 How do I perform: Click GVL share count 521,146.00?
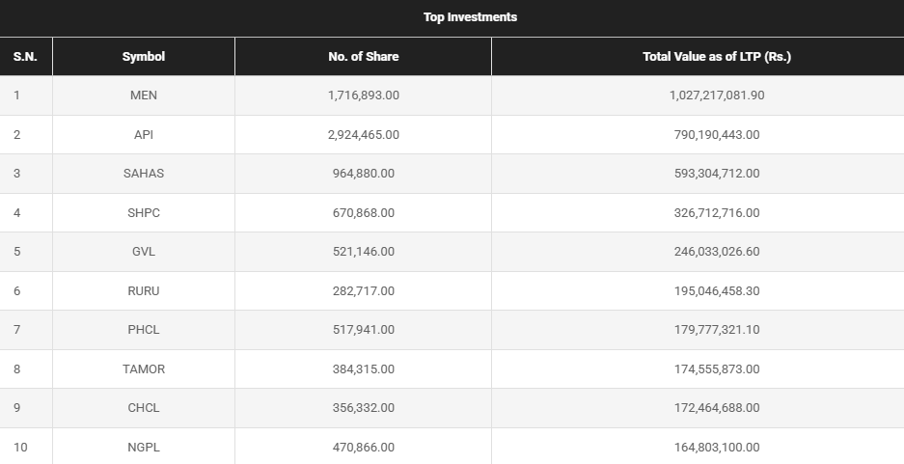pyautogui.click(x=363, y=252)
